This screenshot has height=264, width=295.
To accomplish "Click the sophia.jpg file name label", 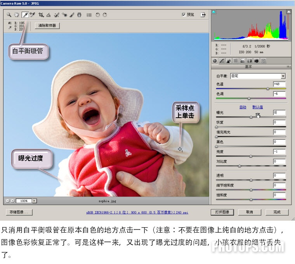I will [x=107, y=201].
